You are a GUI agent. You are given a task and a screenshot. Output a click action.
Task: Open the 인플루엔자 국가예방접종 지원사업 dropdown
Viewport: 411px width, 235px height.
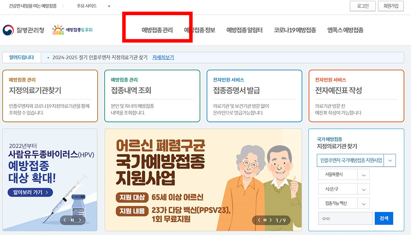click(356, 160)
